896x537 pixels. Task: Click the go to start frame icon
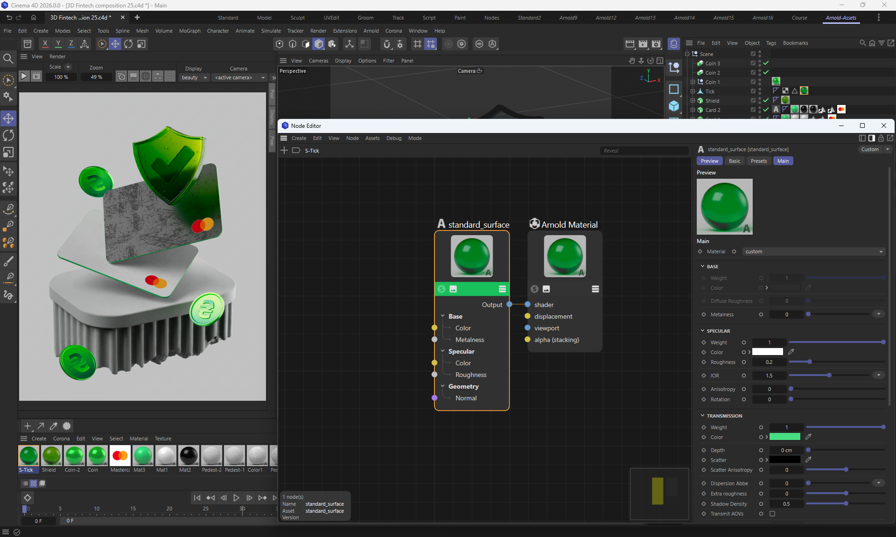197,498
